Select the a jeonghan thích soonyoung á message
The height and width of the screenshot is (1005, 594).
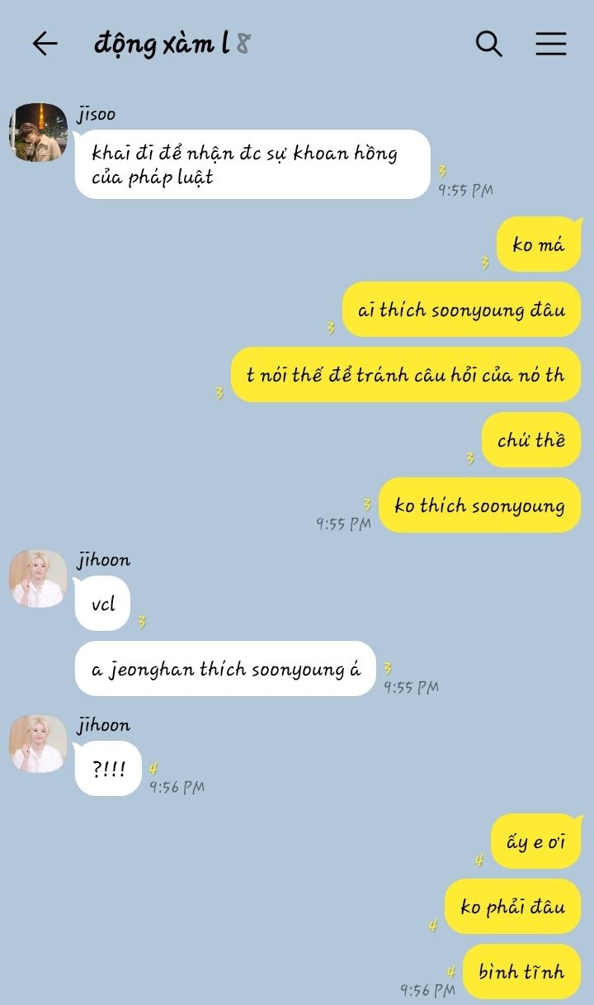(225, 669)
